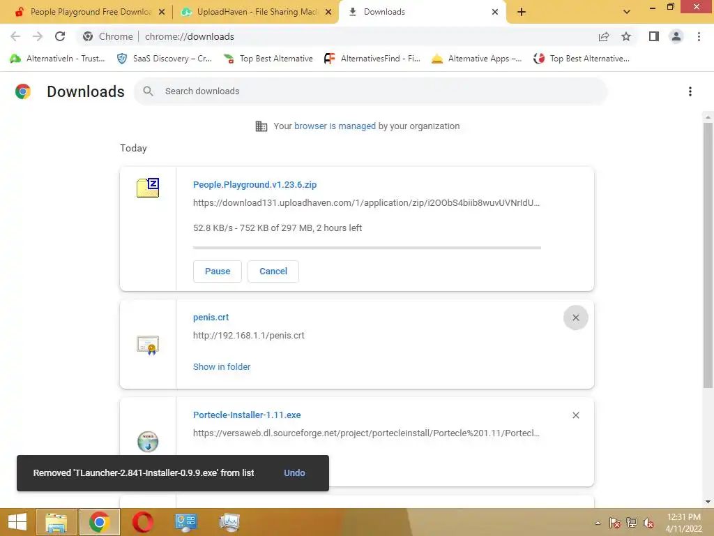Click the managed organization building icon

(x=261, y=126)
